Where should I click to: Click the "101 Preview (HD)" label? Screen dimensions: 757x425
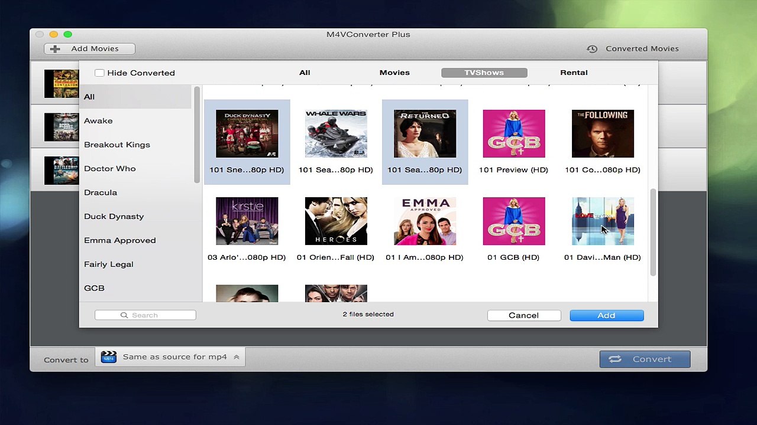click(x=513, y=170)
